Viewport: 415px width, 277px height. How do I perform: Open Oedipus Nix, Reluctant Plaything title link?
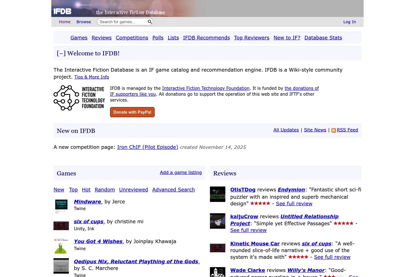tap(136, 262)
